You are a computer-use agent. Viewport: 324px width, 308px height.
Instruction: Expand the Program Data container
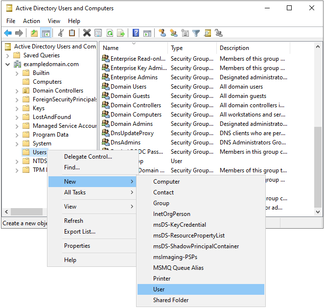[17, 135]
